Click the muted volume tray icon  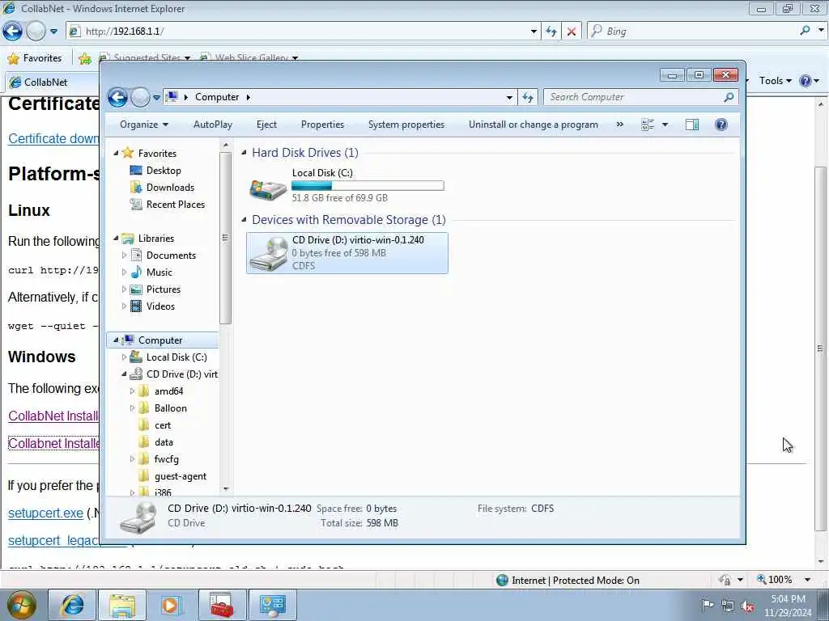(x=747, y=606)
